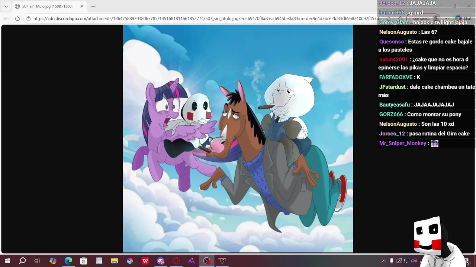Go back with the browser back arrow
The image size is (476, 267).
point(6,19)
